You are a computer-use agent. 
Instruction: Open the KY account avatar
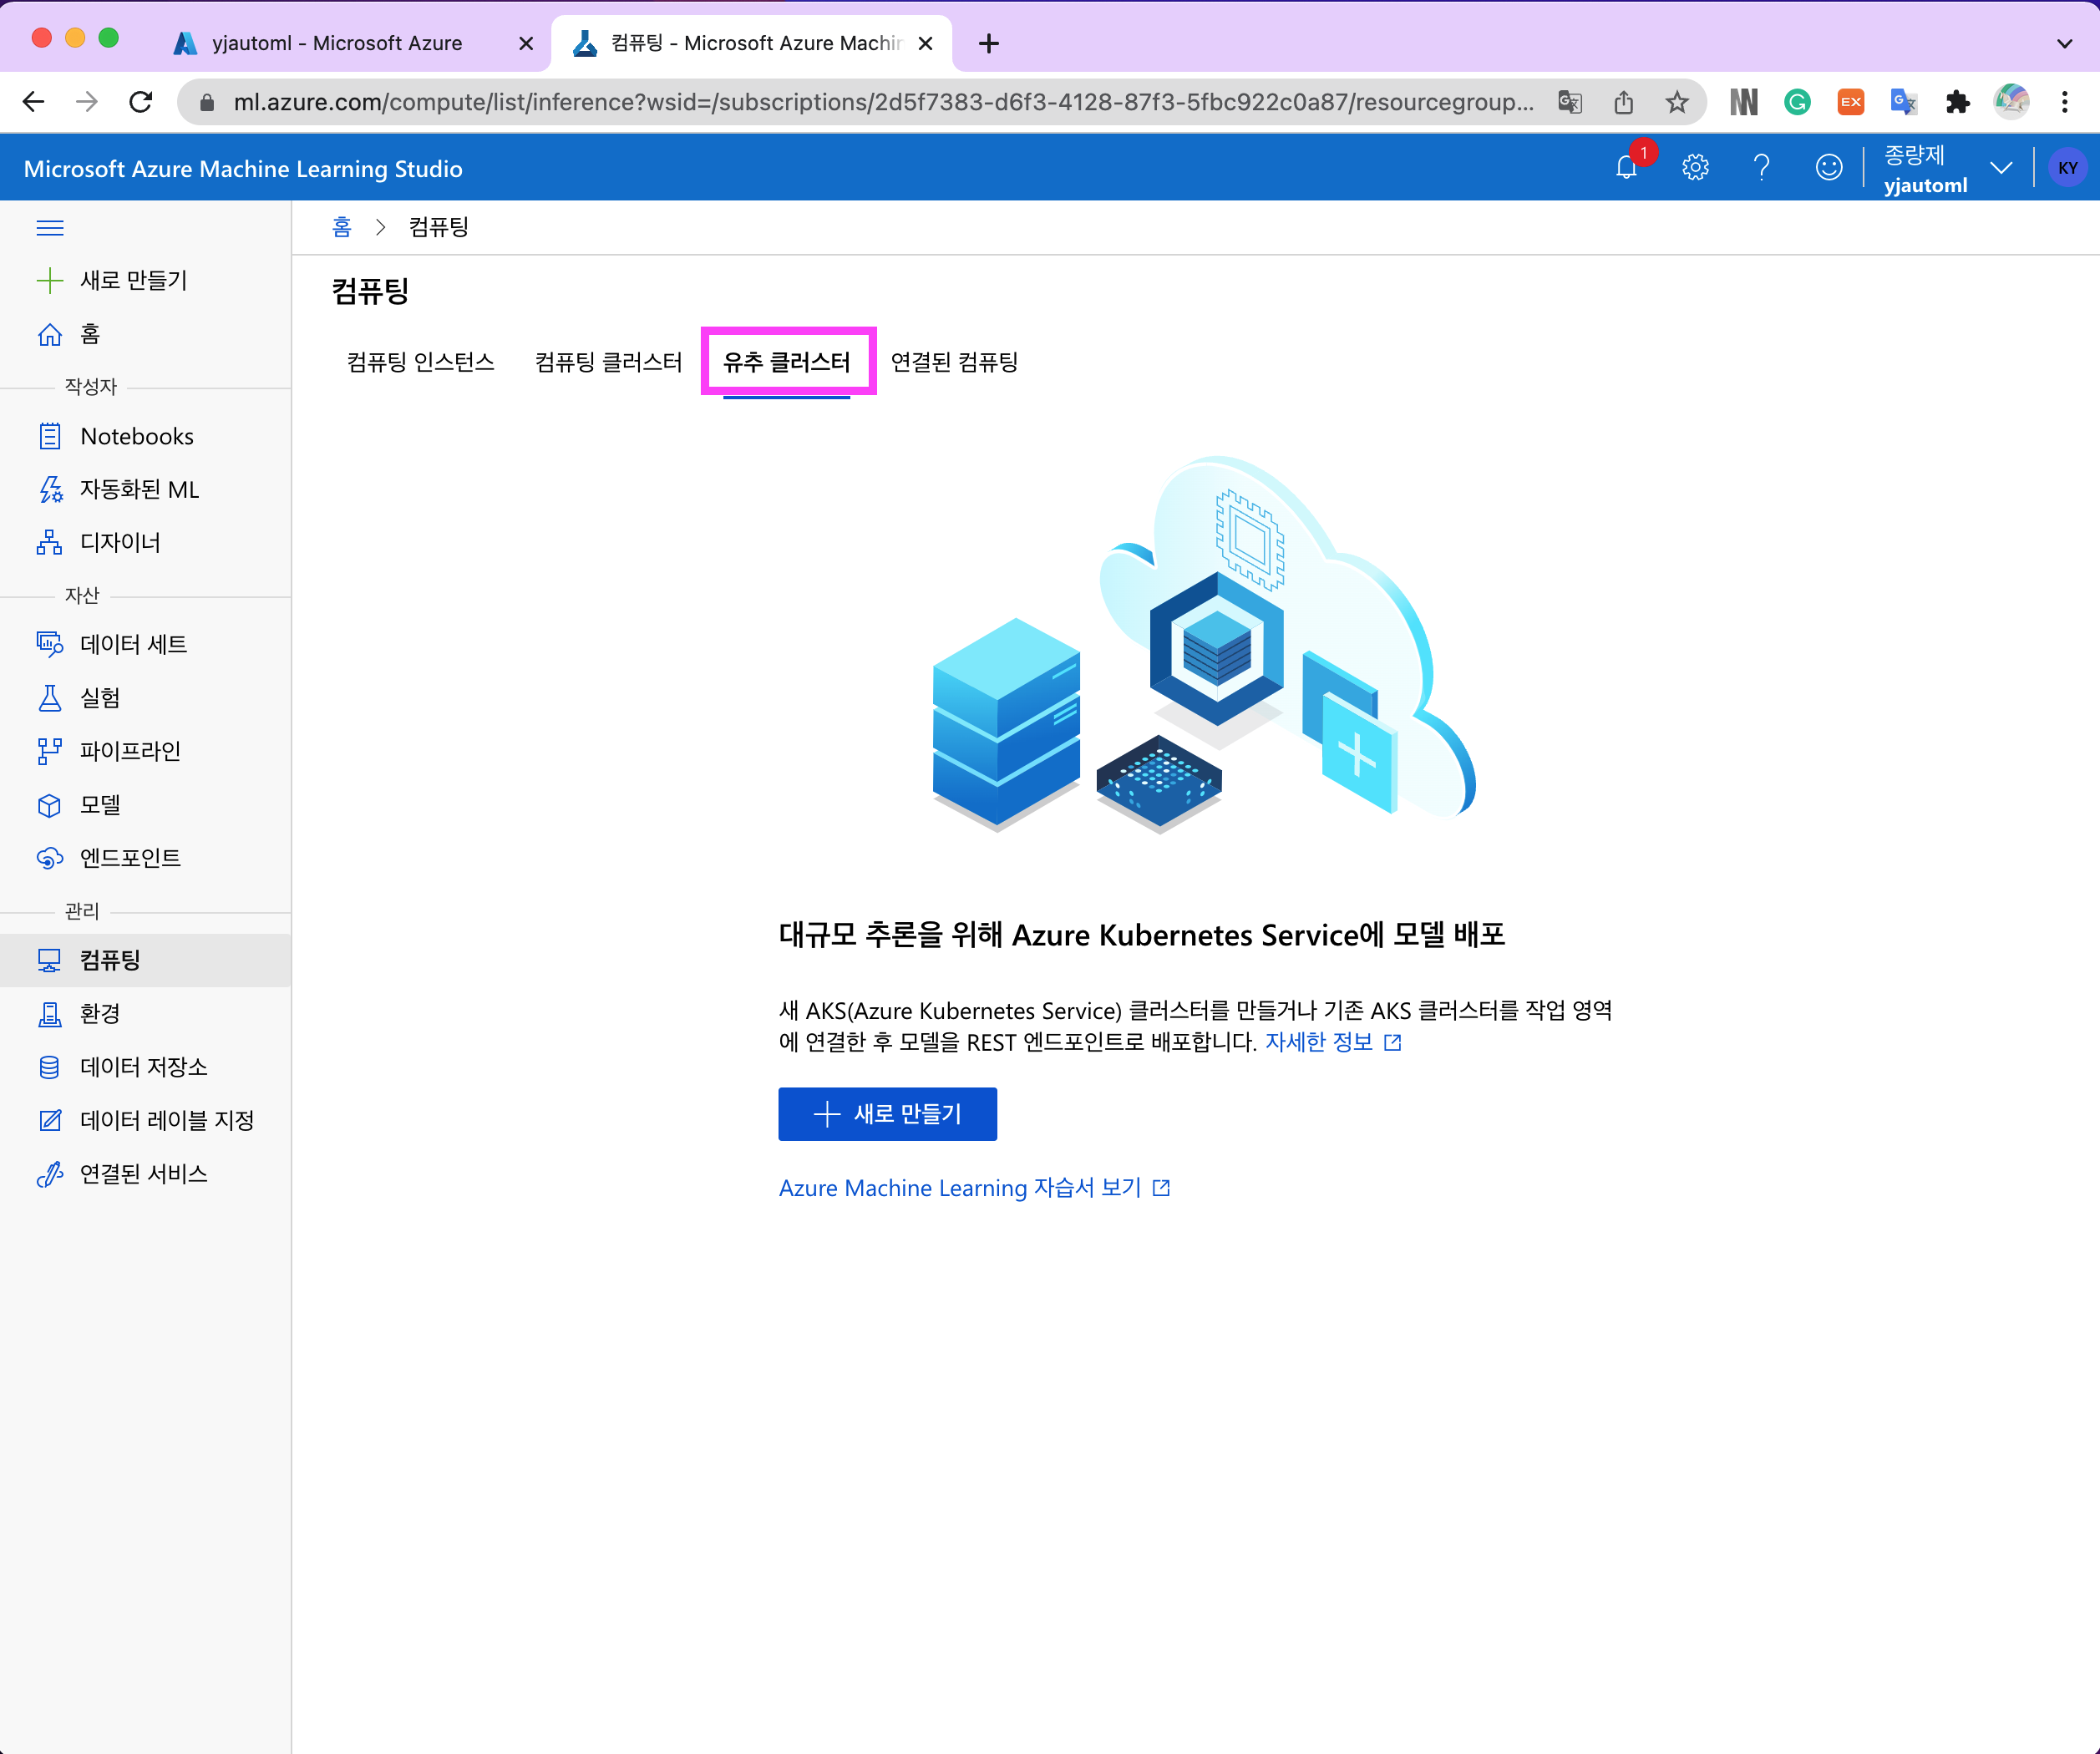coord(2067,168)
